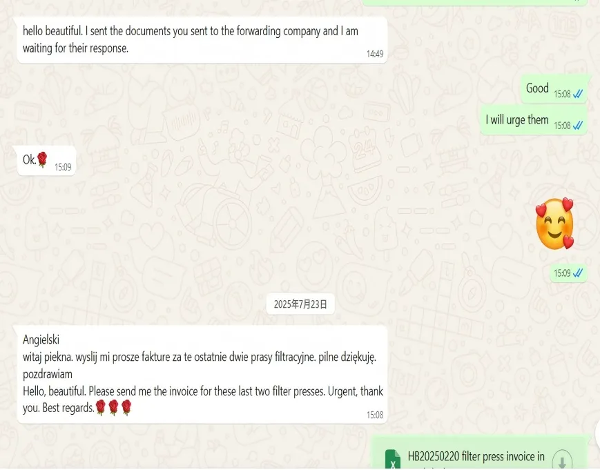Viewport: 600px width, 470px height.
Task: Select the hello beautiful forwarding company message
Action: (202, 40)
